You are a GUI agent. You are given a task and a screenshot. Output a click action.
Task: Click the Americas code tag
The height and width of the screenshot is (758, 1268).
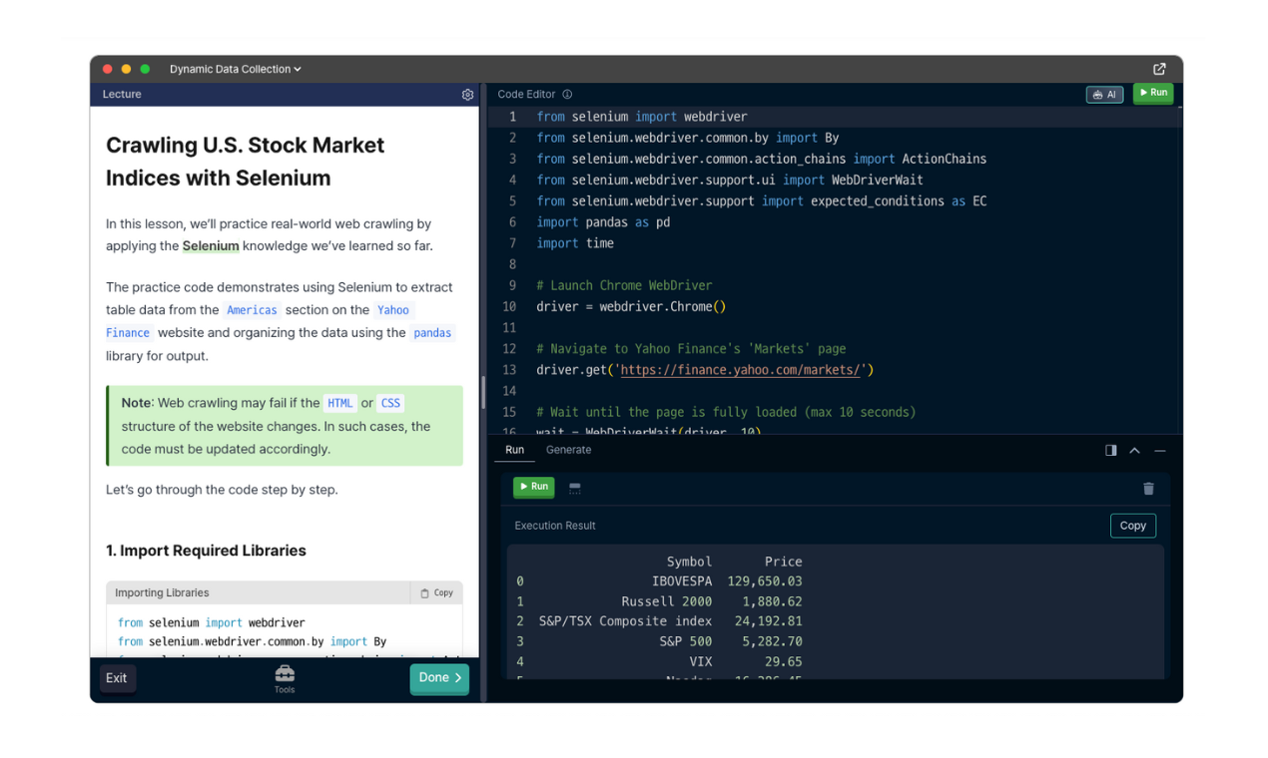[x=252, y=310]
